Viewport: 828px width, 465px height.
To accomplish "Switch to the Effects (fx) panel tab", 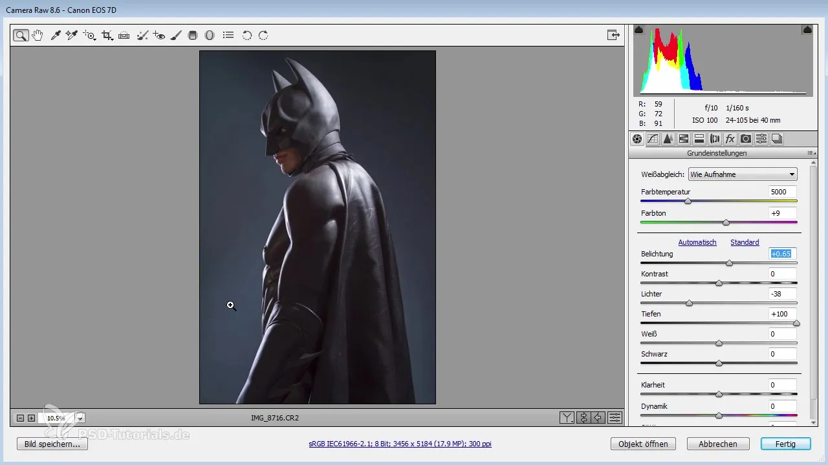I will click(730, 139).
